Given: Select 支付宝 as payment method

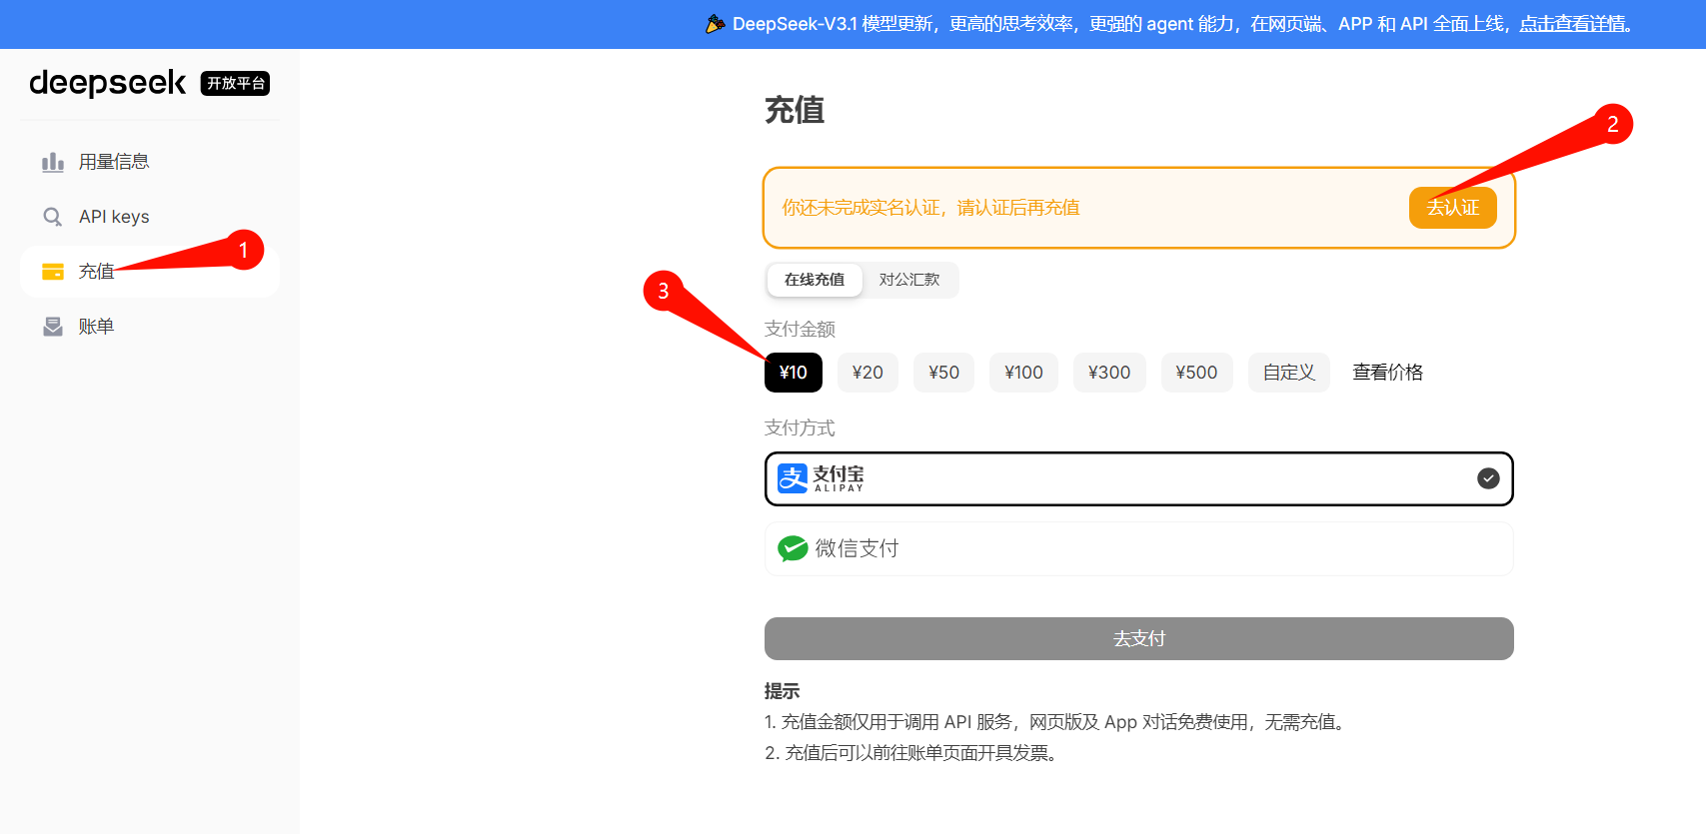Looking at the screenshot, I should (x=1139, y=478).
